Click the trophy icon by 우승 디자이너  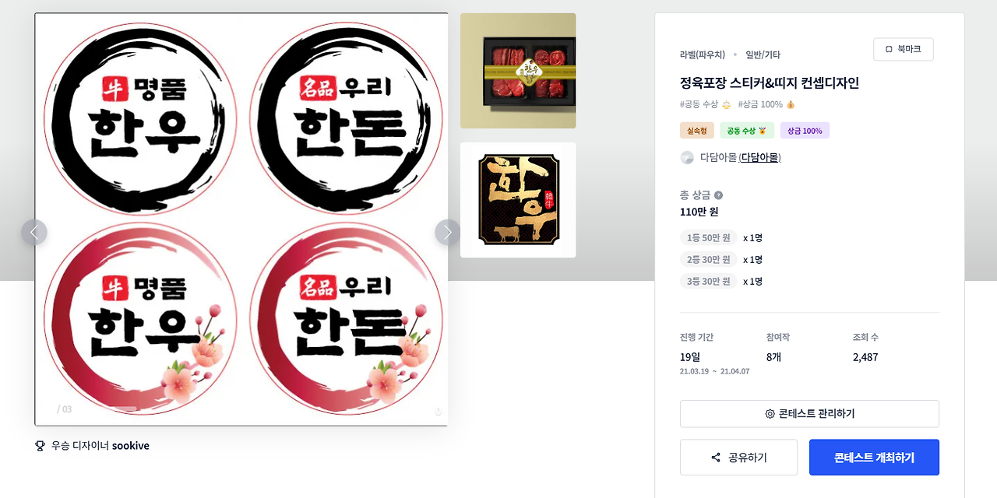coord(41,446)
